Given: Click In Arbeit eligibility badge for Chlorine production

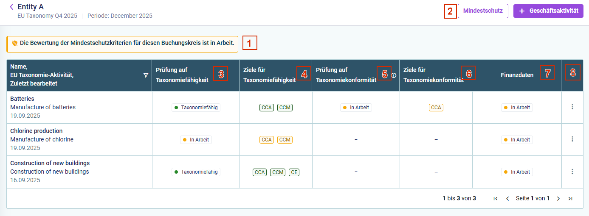Looking at the screenshot, I should [x=196, y=140].
